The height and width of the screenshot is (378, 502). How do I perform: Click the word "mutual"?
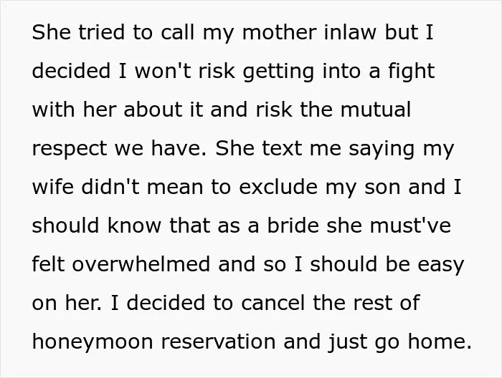click(x=375, y=110)
